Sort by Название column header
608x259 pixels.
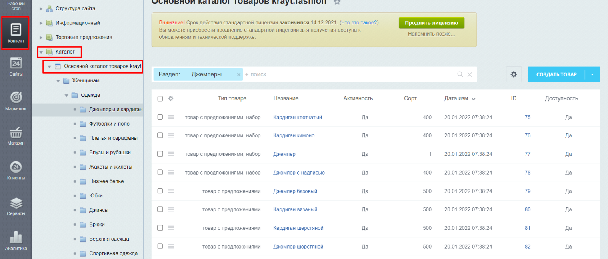tap(286, 98)
